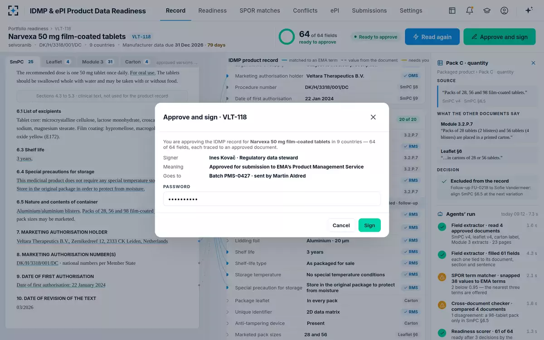Click the Carton chip on Package leaflet row
The image size is (544, 340).
(x=411, y=301)
